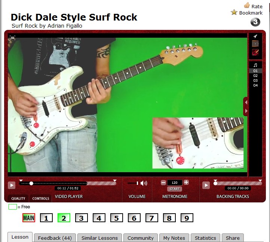Click the video loop start marker
The width and height of the screenshot is (270, 242).
[x=21, y=181]
